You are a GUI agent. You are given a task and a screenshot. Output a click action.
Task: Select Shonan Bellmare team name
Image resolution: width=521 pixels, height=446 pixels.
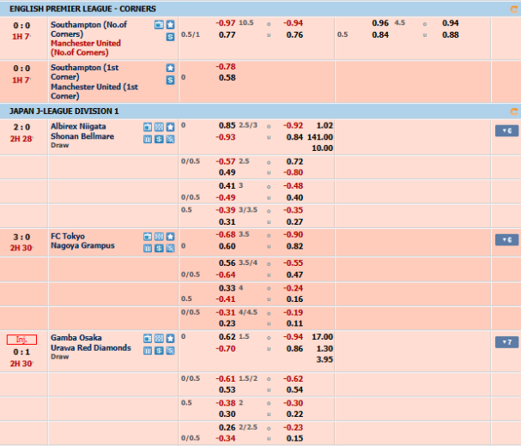coord(82,136)
